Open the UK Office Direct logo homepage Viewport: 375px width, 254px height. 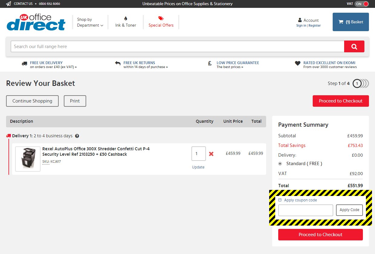36,22
